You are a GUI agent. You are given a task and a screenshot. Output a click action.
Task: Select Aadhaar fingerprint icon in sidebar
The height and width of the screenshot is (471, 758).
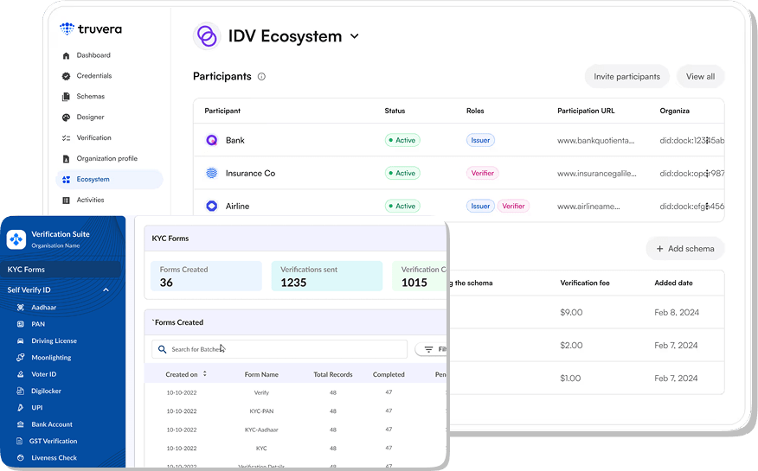point(21,307)
